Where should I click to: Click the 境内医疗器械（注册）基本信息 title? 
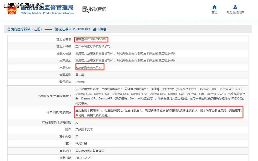pyautogui.click(x=57, y=29)
